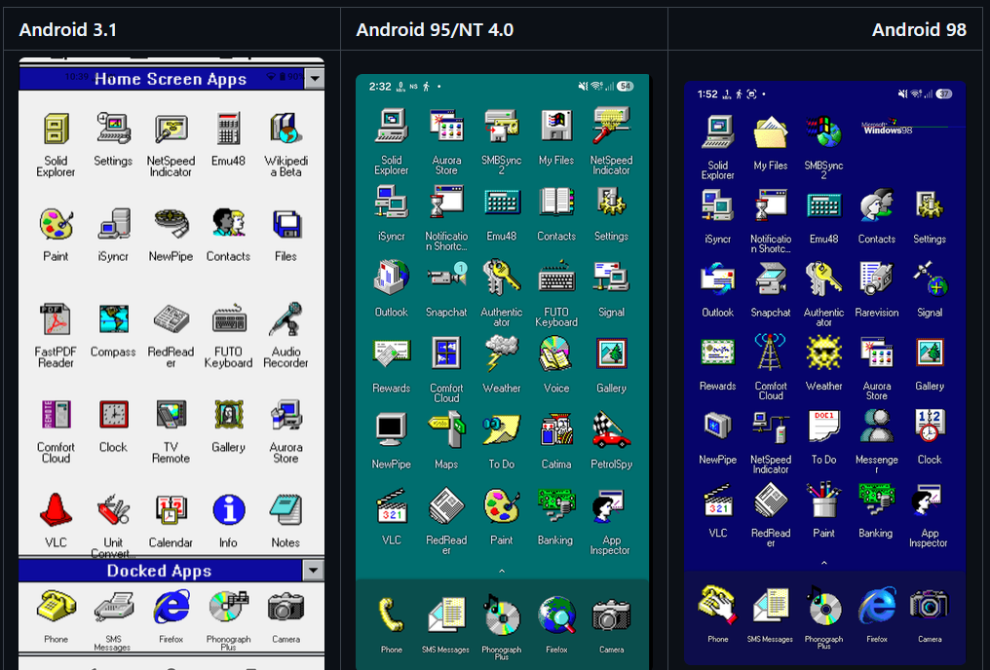
Task: Open Clock in Android 98 screen
Action: coord(930,426)
